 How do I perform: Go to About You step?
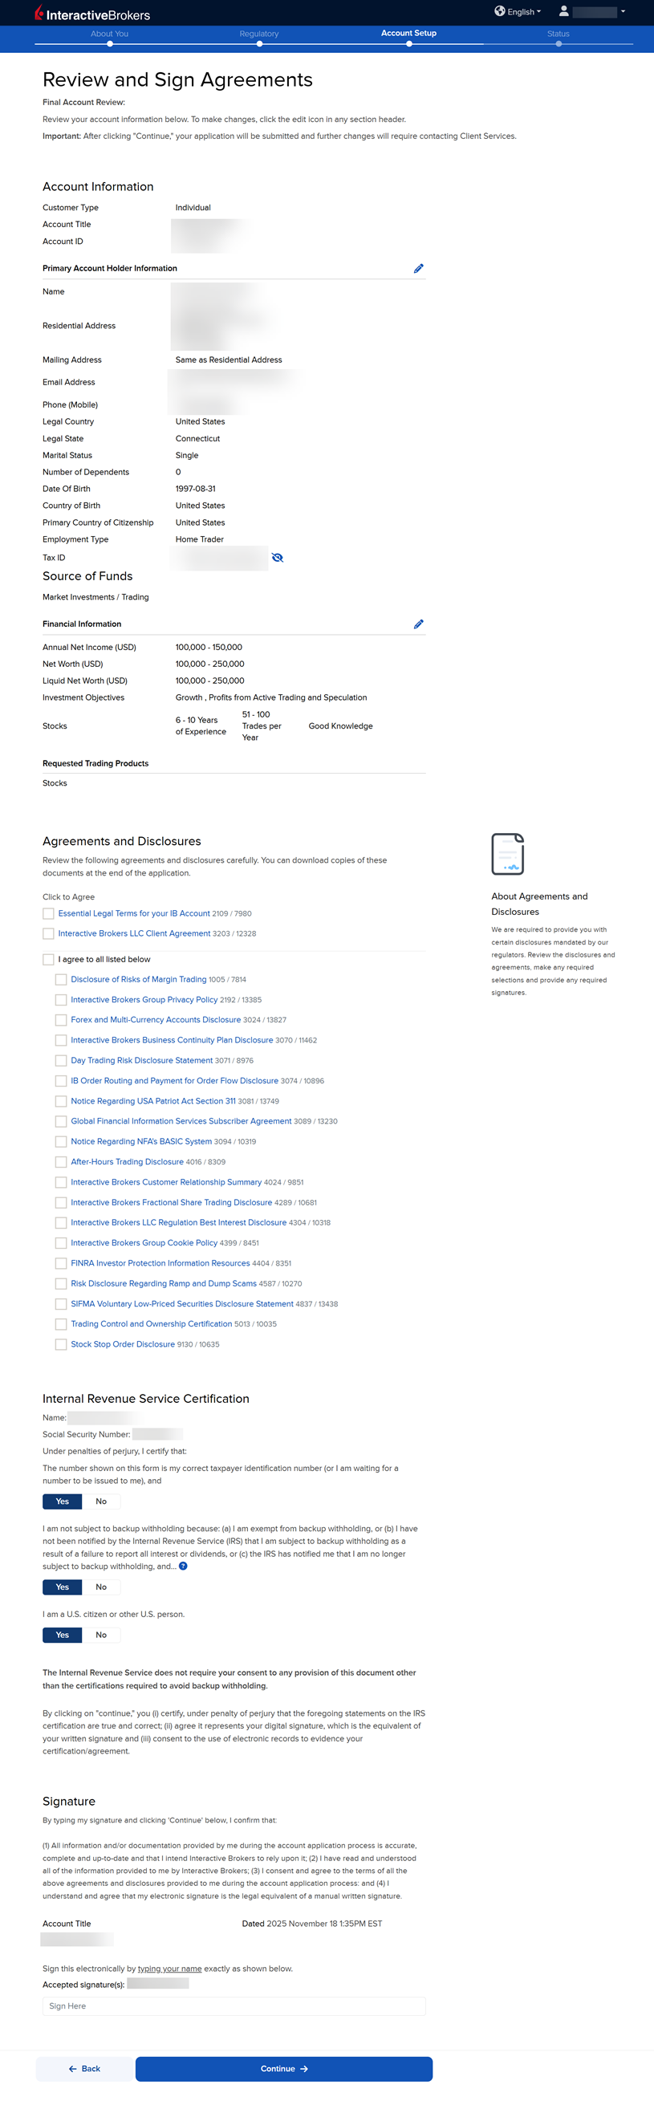pyautogui.click(x=109, y=35)
